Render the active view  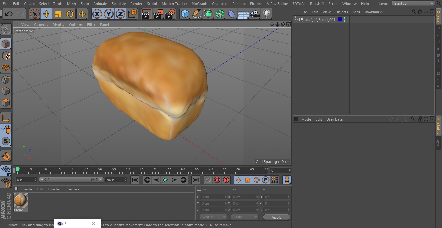[147, 14]
